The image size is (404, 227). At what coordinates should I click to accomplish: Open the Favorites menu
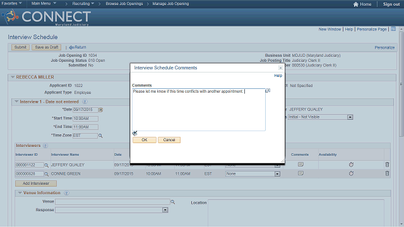click(x=11, y=4)
